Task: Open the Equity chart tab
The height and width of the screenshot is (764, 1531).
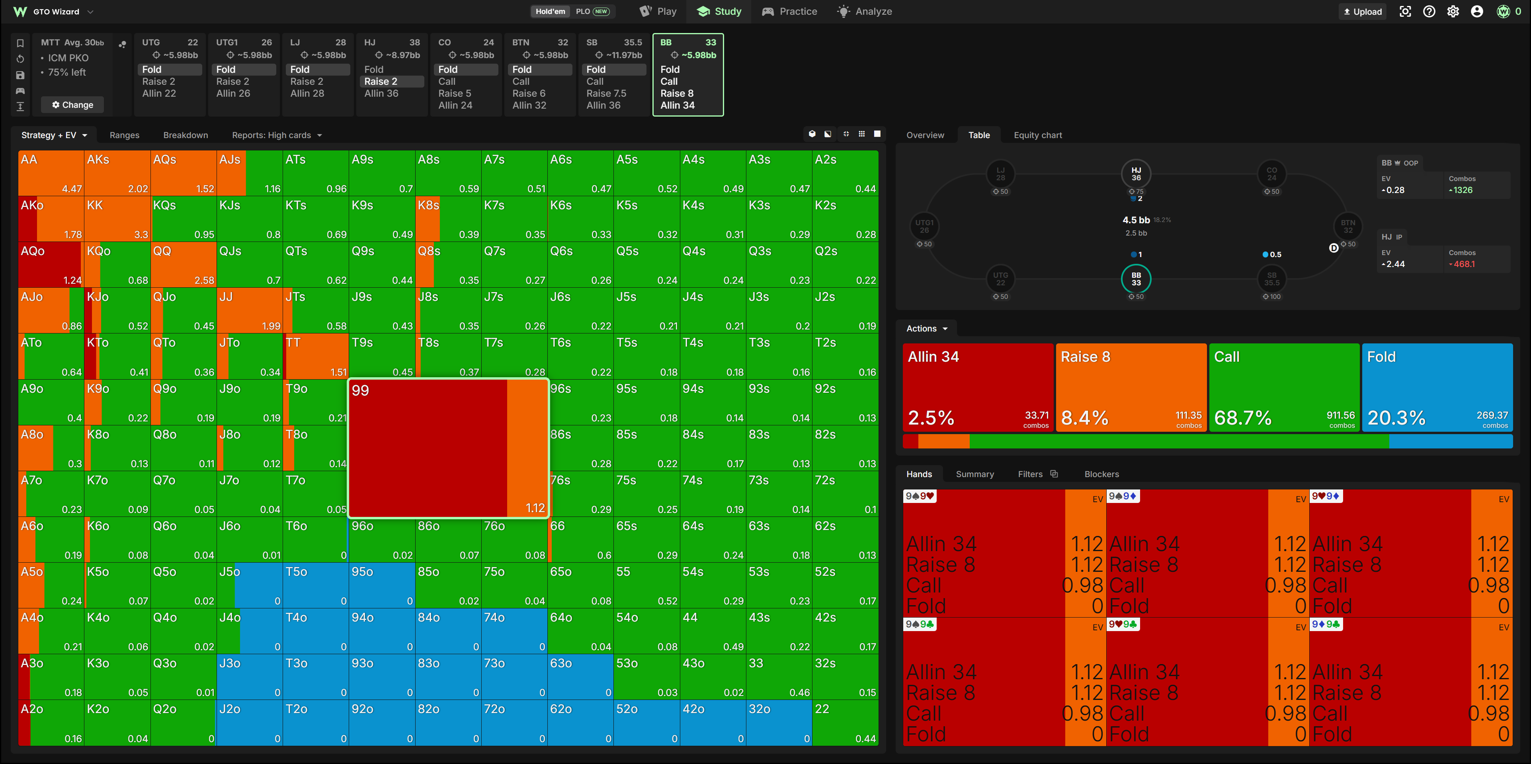Action: pos(1038,135)
